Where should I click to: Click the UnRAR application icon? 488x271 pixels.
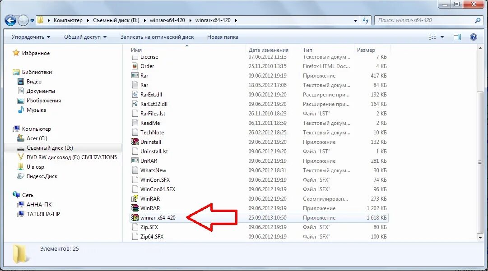135,161
